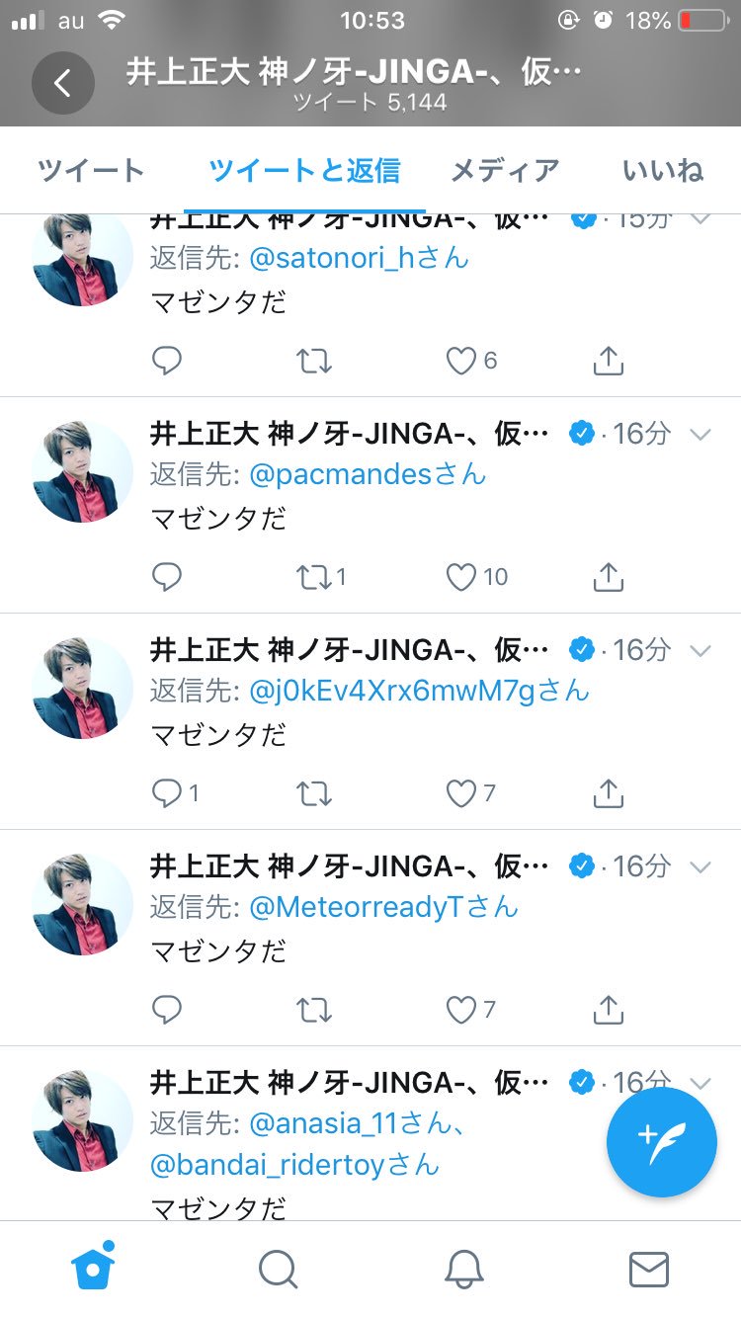
Task: Switch to the ツイート tab
Action: click(x=91, y=171)
